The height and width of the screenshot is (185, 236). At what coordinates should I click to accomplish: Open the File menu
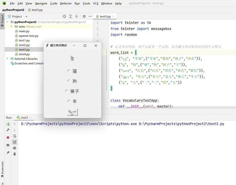coord(12,3)
